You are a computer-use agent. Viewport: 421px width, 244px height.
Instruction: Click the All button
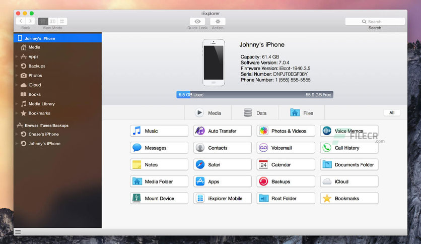pos(392,112)
